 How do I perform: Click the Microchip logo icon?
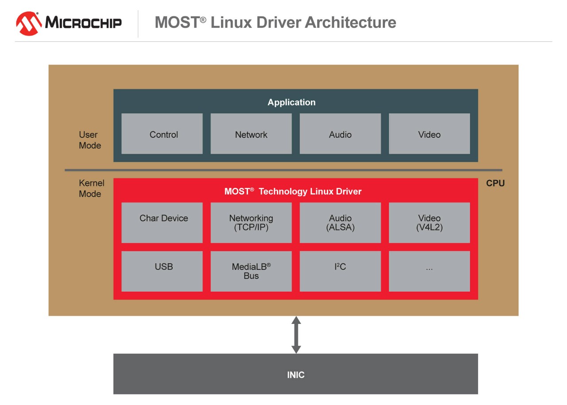pos(29,23)
